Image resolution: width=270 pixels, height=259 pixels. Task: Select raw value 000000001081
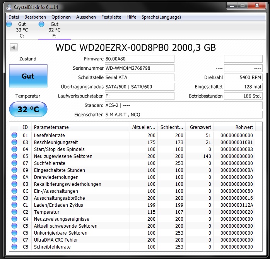coord(237,142)
